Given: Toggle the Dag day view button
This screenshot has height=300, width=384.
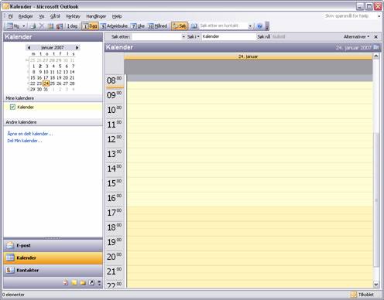Looking at the screenshot, I should pyautogui.click(x=90, y=26).
